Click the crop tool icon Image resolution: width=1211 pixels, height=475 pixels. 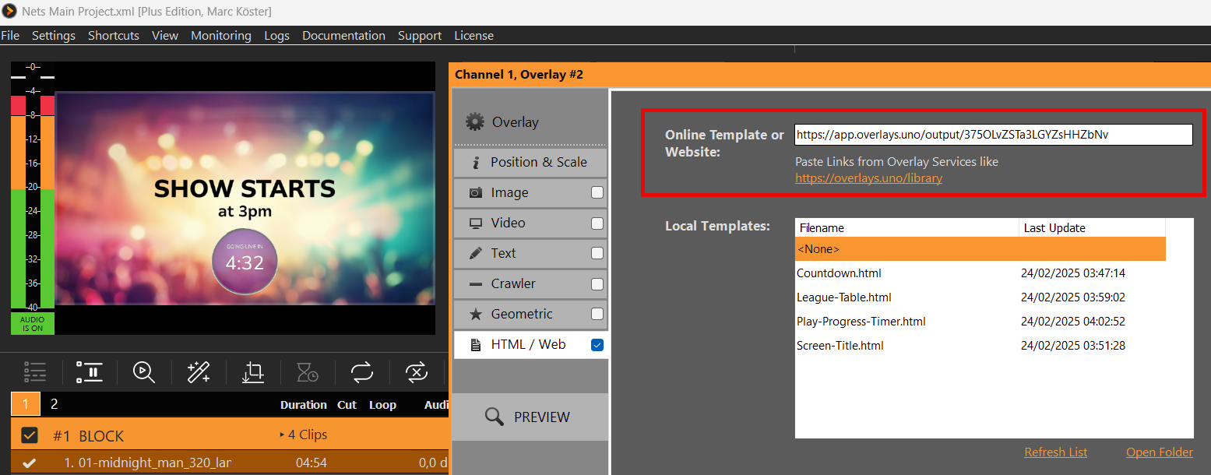pos(253,372)
